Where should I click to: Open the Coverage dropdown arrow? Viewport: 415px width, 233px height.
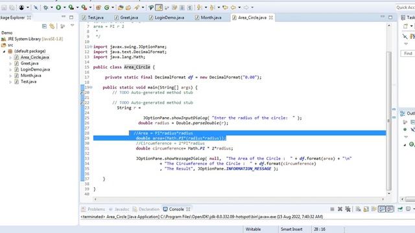(77, 8)
